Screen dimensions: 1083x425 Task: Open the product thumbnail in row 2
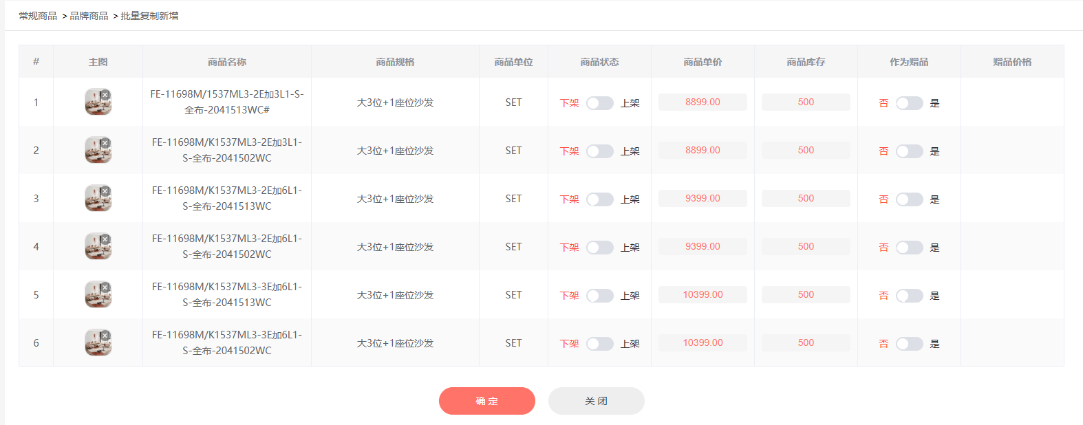96,152
